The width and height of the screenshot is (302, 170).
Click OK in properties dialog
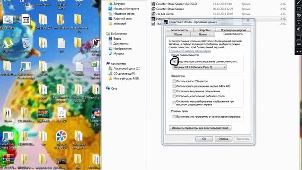[204, 139]
